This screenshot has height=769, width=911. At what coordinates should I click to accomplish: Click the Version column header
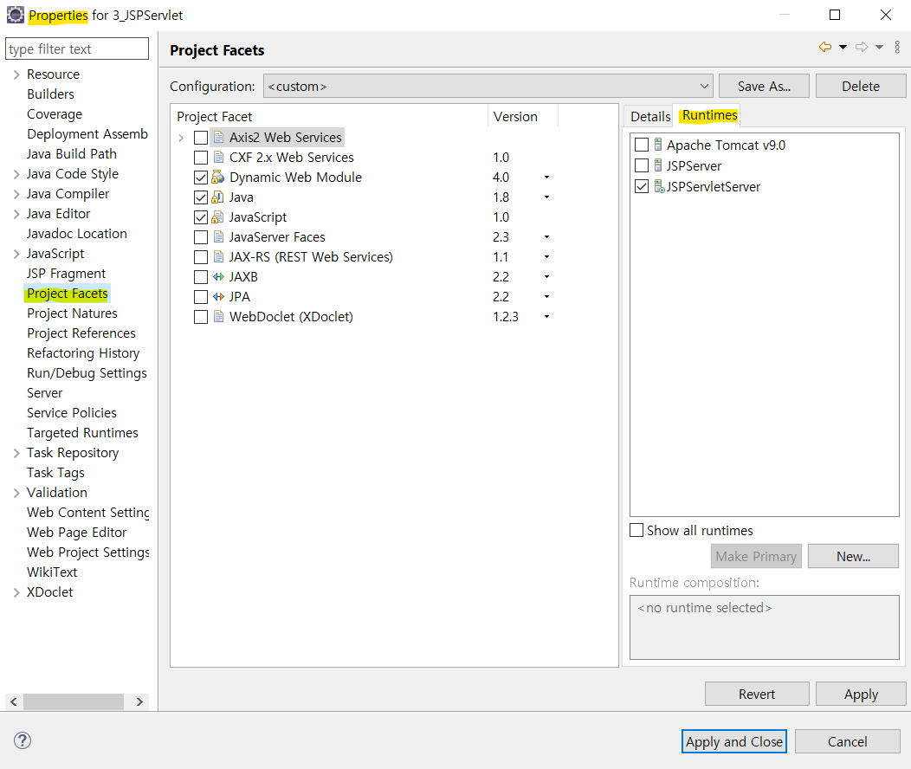(x=522, y=116)
